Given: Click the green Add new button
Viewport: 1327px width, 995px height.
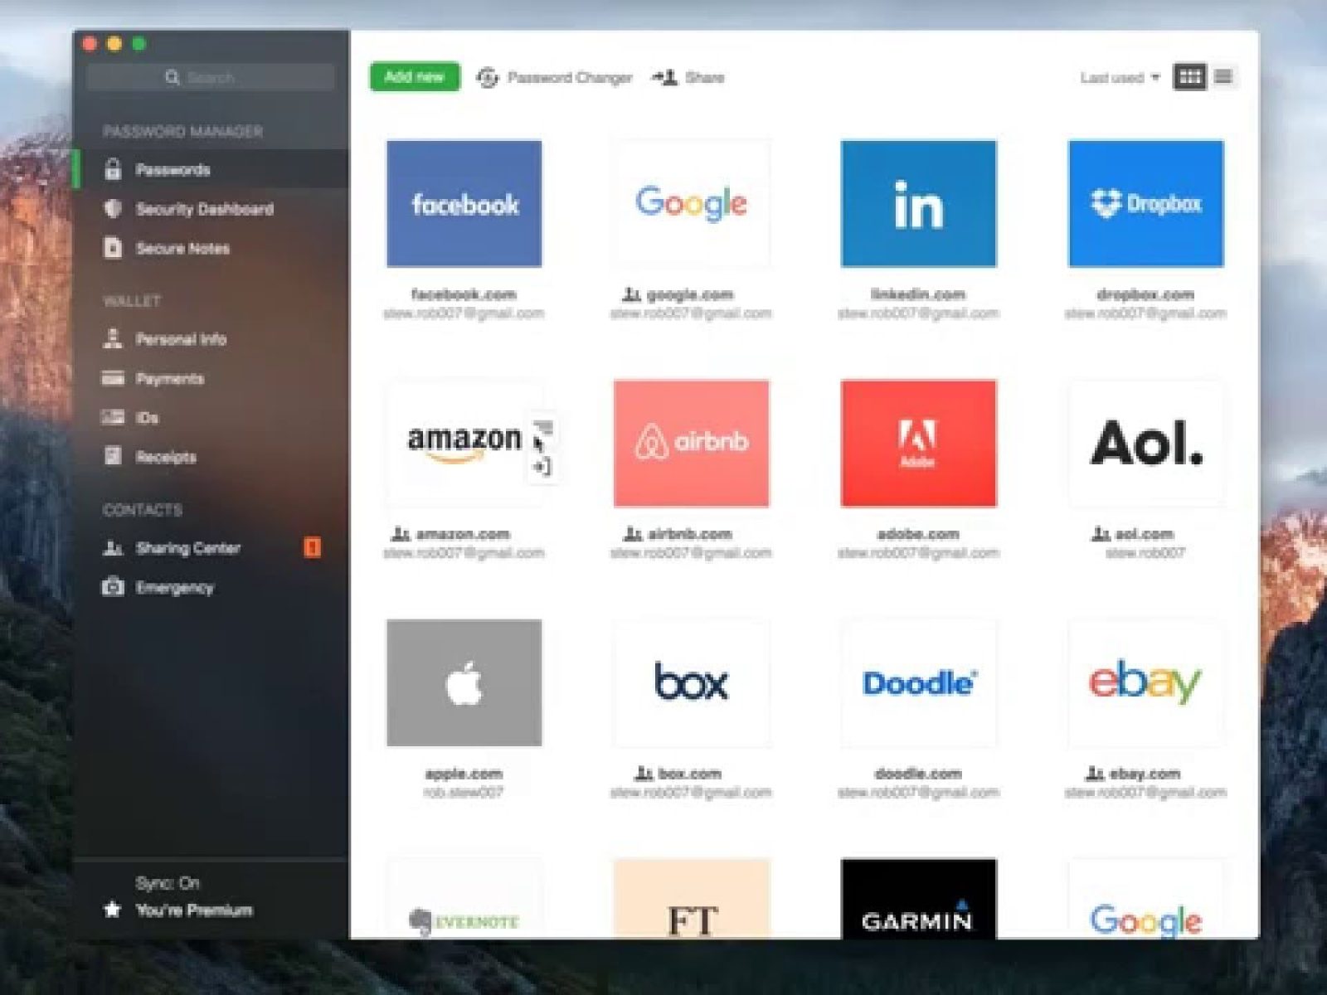Looking at the screenshot, I should pos(415,77).
